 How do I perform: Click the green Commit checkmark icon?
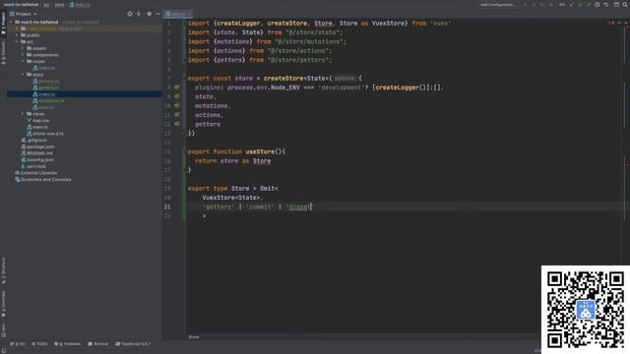click(580, 4)
